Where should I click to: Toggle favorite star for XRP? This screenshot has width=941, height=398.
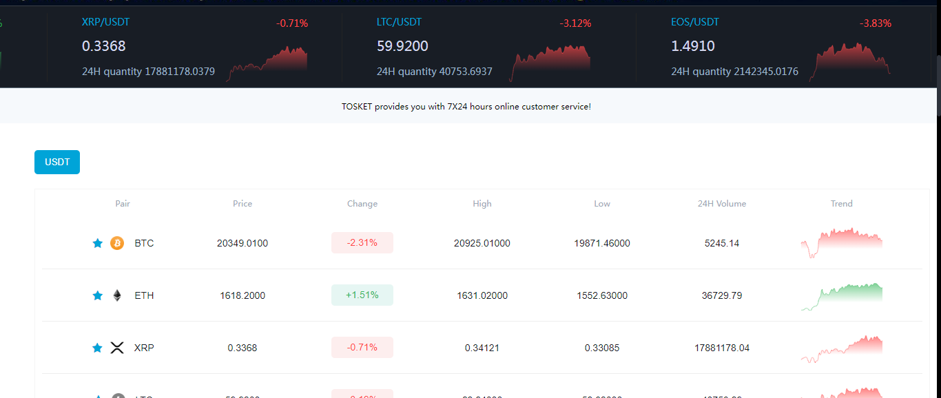[98, 348]
